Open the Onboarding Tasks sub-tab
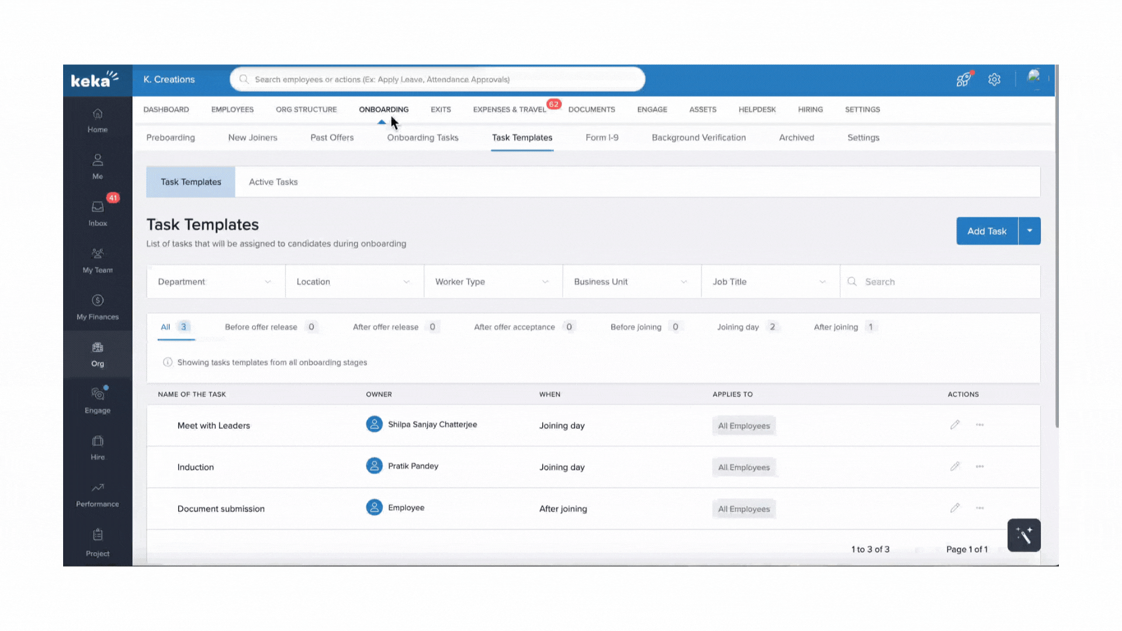The image size is (1122, 631). (x=423, y=137)
